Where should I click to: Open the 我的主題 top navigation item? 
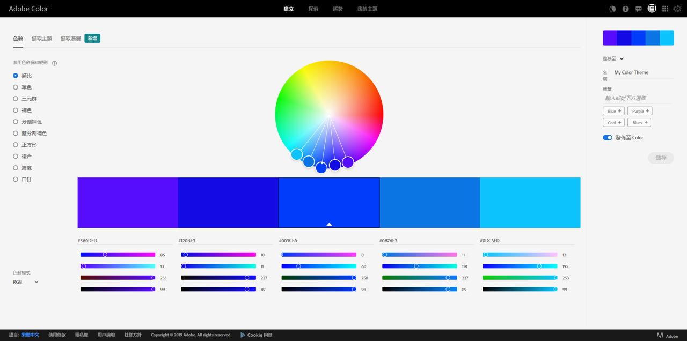pyautogui.click(x=367, y=9)
